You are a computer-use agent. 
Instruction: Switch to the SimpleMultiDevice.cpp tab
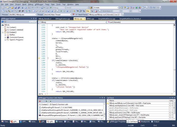click(107, 19)
